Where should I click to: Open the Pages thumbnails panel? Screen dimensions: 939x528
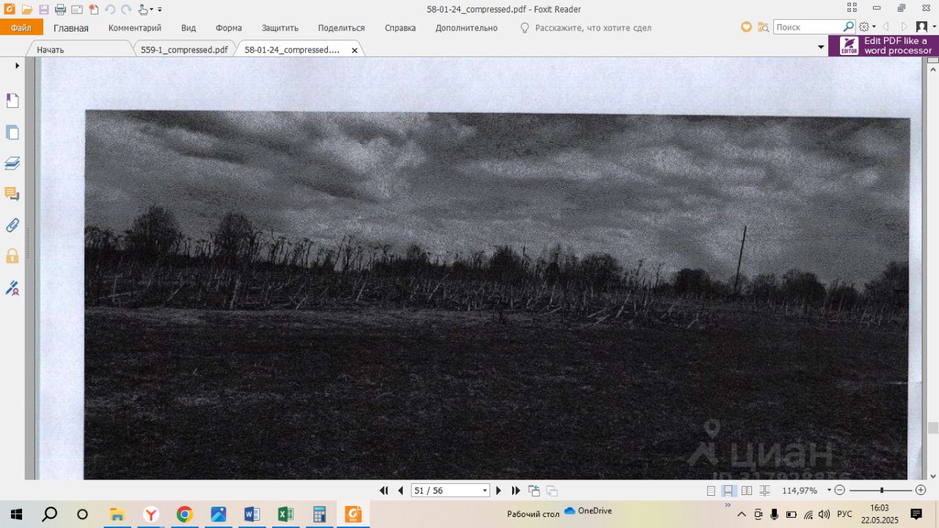[12, 133]
